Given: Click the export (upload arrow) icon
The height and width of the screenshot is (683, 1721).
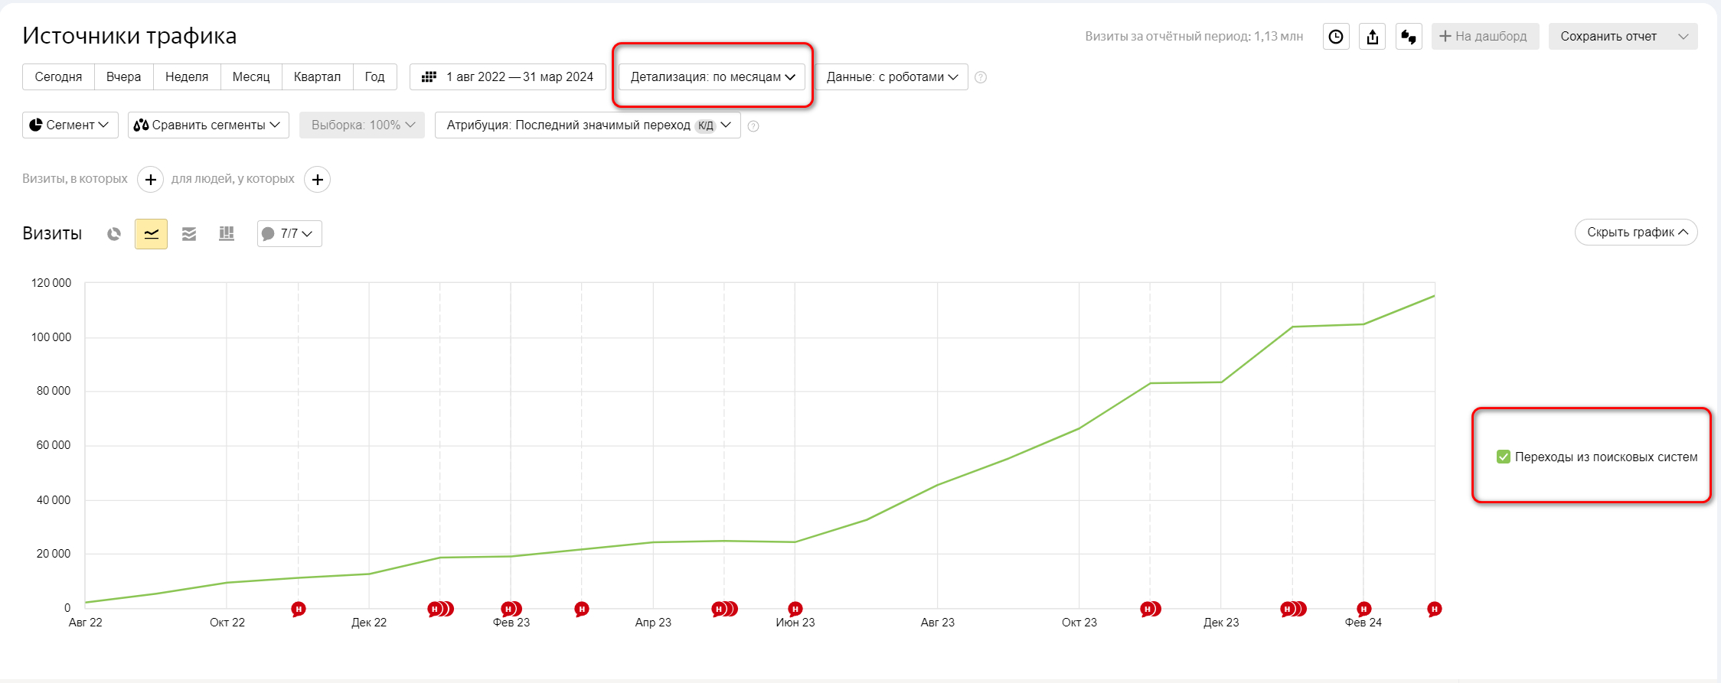Looking at the screenshot, I should tap(1373, 37).
